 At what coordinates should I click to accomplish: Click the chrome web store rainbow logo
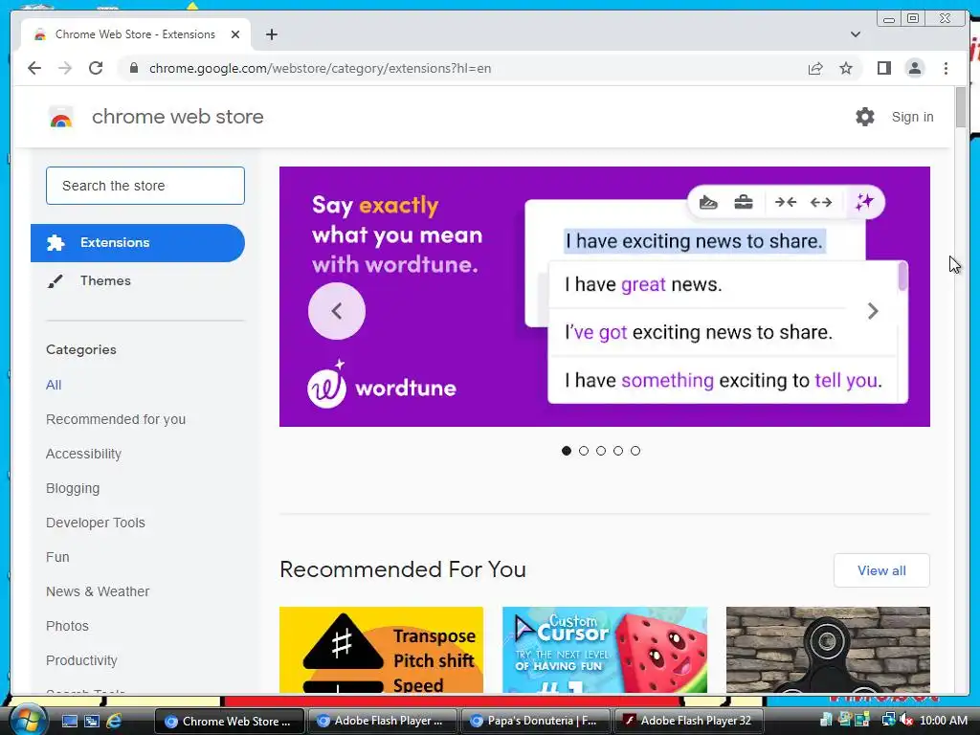[60, 117]
